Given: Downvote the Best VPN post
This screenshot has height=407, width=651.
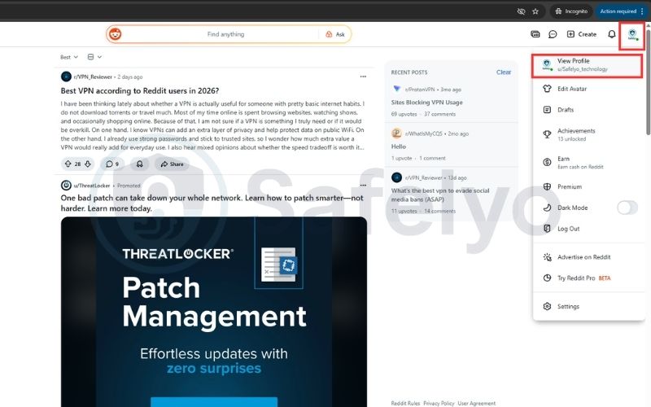Looking at the screenshot, I should [88, 164].
